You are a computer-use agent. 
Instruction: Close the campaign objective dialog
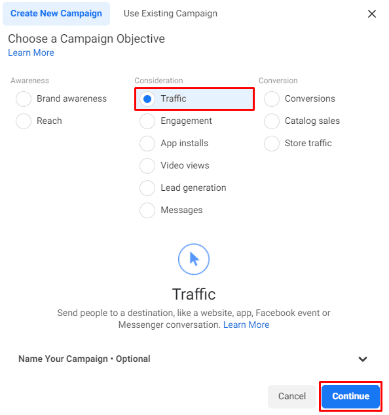[x=371, y=14]
